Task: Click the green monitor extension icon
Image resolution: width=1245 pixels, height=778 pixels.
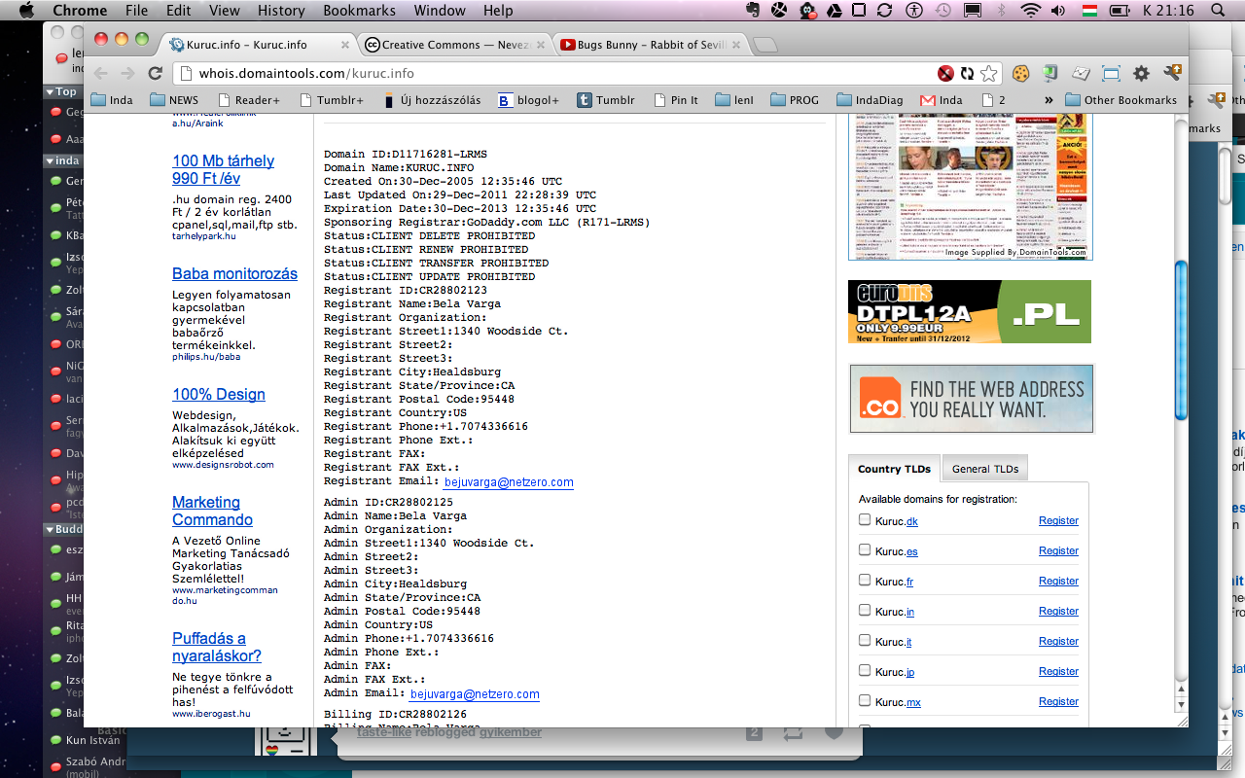Action: coord(1050,73)
